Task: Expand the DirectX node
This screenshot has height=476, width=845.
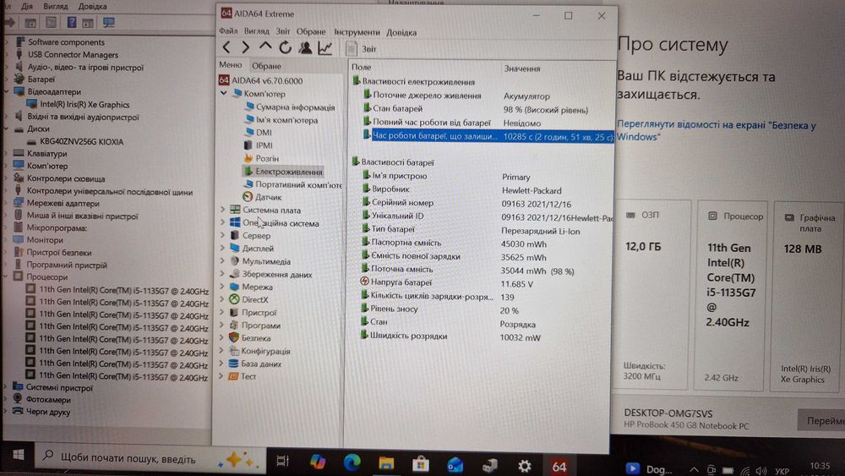Action: 222,299
